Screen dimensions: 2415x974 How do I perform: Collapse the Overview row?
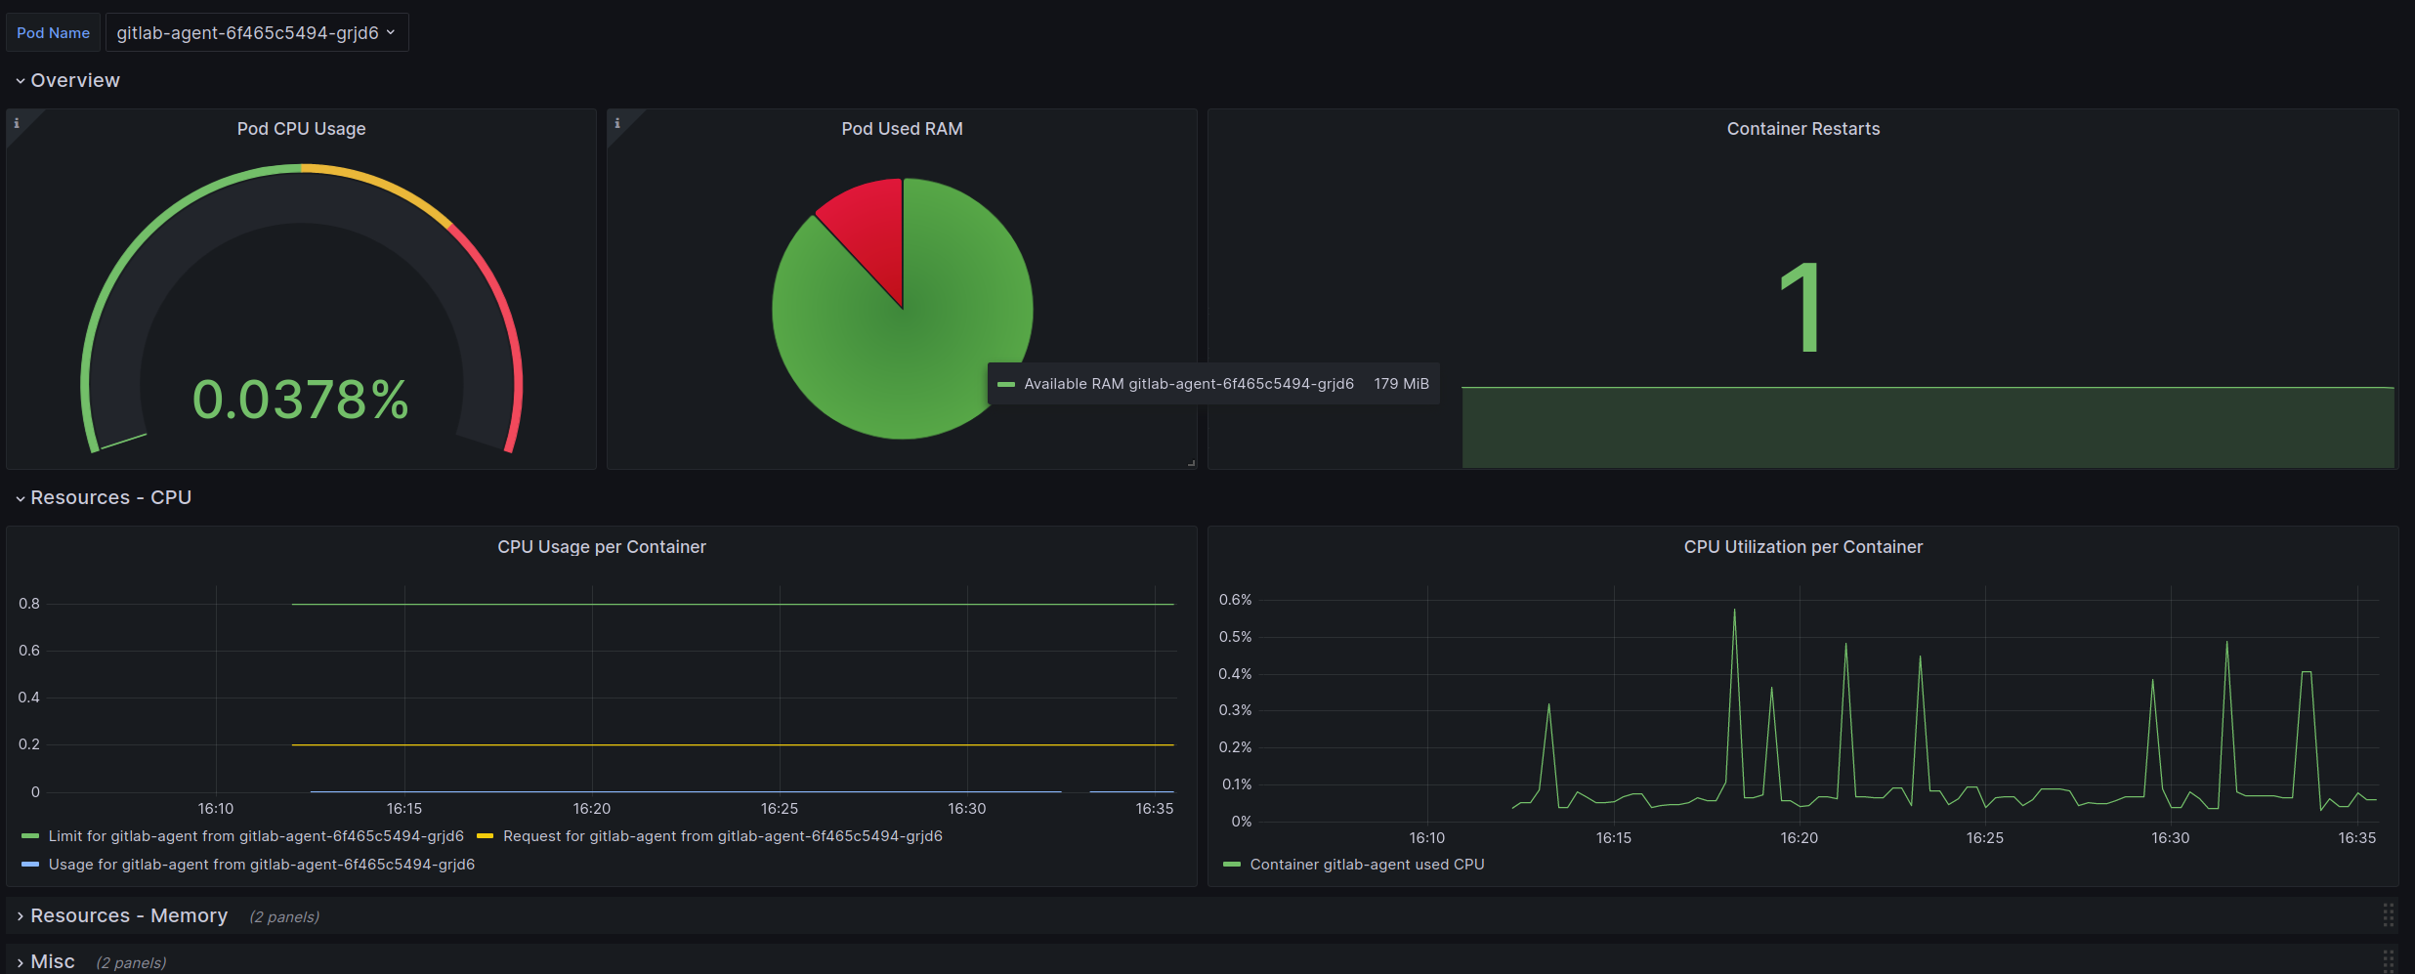point(74,80)
